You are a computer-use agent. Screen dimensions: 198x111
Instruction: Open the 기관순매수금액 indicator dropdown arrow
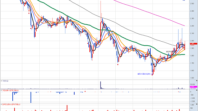(x=1, y=90)
